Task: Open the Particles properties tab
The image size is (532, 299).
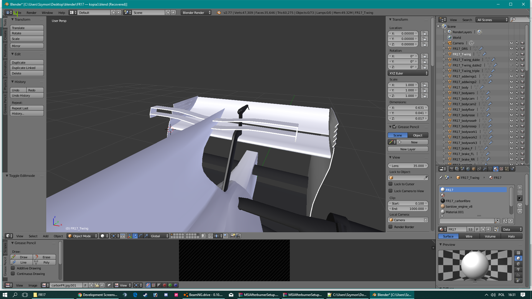Action: point(507,169)
